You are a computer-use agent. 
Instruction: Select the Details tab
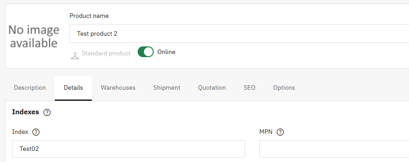[74, 88]
